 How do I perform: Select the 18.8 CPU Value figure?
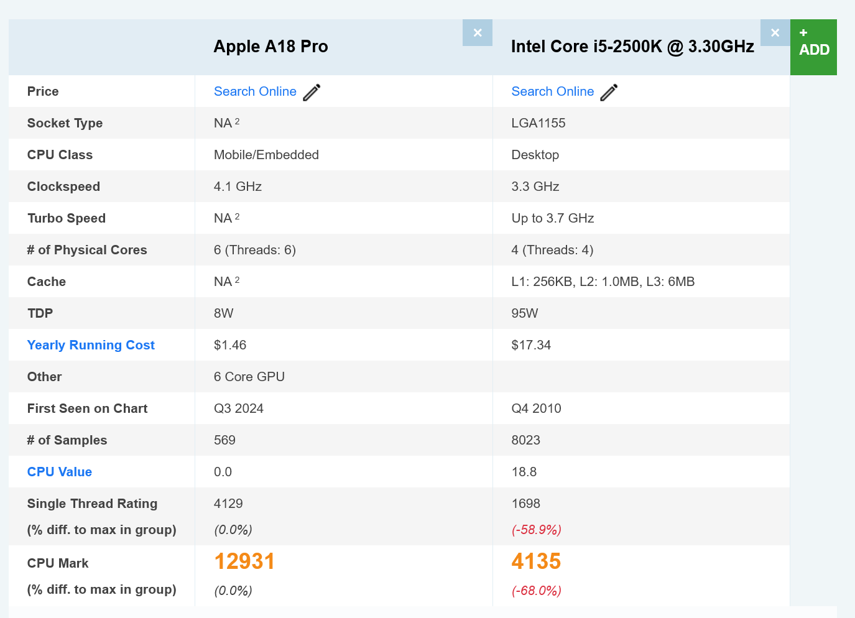[524, 472]
